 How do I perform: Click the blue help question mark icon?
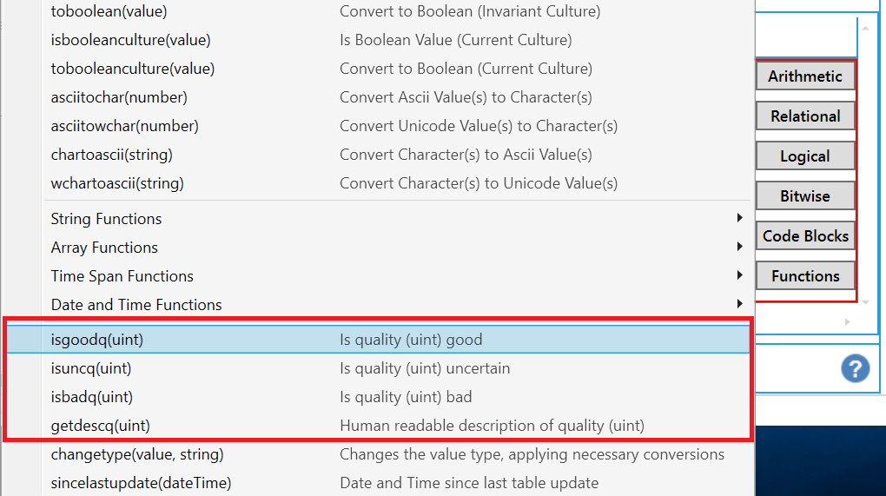click(855, 367)
